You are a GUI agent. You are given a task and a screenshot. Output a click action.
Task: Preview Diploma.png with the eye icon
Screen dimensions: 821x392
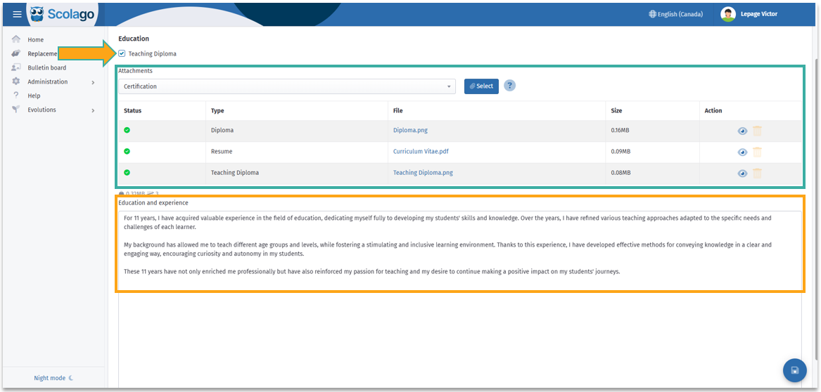[x=742, y=131]
